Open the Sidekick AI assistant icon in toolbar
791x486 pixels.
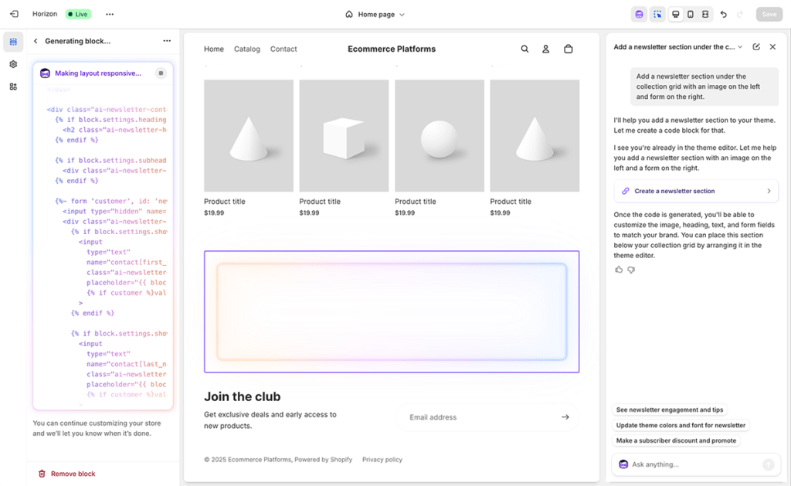(x=639, y=14)
